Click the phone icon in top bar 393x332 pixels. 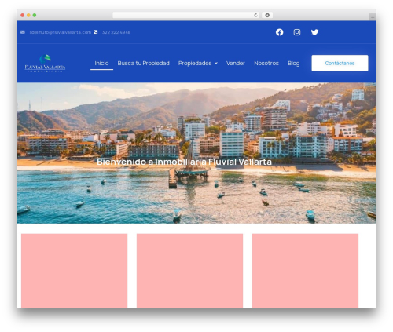click(x=96, y=32)
